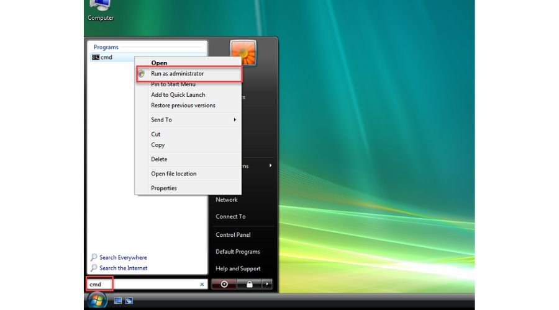
Task: Open Network from the Start menu
Action: click(226, 200)
